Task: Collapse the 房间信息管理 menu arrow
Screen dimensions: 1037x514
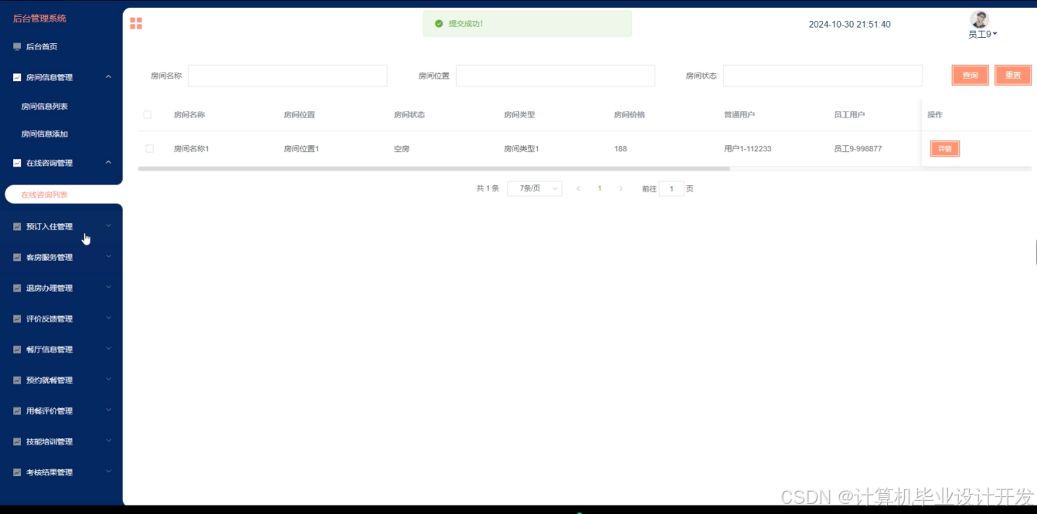Action: (108, 76)
